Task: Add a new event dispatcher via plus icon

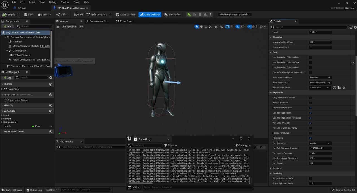Action: point(50,131)
